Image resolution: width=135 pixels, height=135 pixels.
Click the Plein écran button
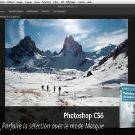pos(45,11)
